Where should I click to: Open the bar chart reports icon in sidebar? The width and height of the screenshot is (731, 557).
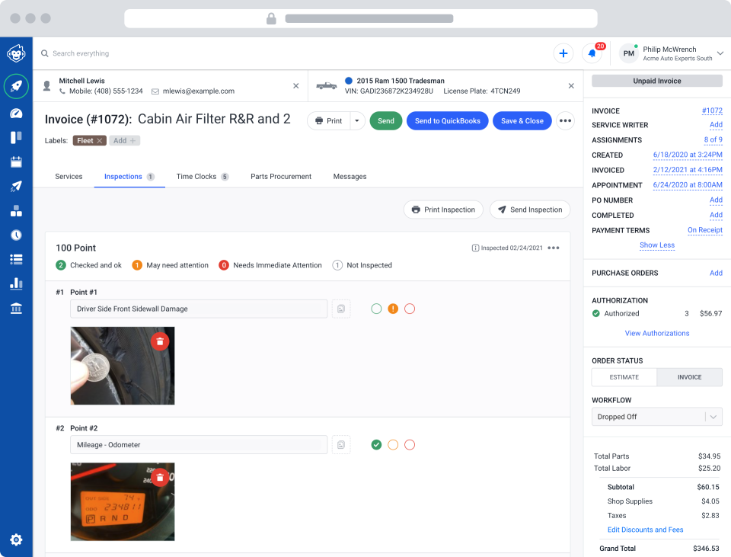click(16, 283)
